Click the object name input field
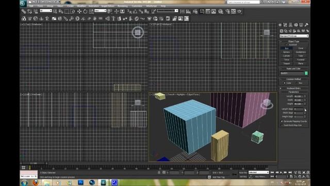 tap(292, 73)
